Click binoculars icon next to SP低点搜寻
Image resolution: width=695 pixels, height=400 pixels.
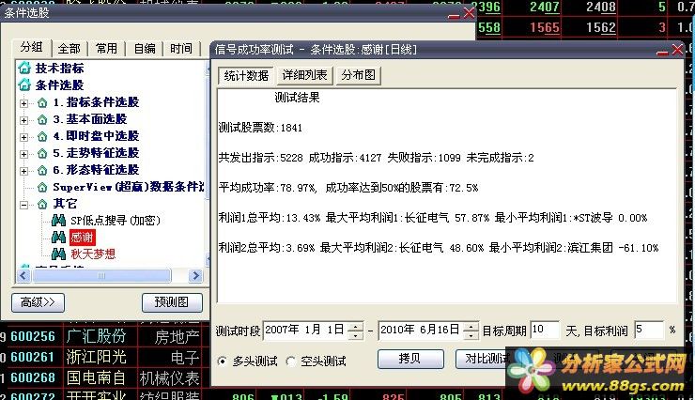pyautogui.click(x=58, y=220)
